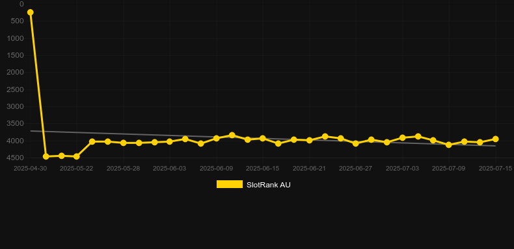Select the data point for 2025-06-15
Image resolution: width=514 pixels, height=249 pixels.
tap(263, 138)
